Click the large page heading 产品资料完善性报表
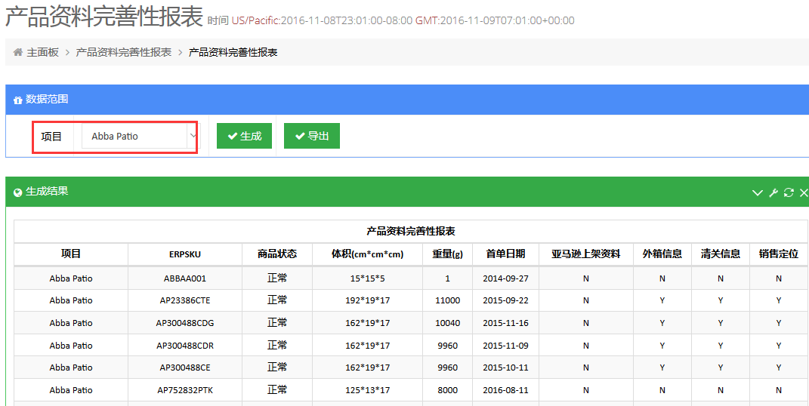809x406 pixels. click(104, 17)
